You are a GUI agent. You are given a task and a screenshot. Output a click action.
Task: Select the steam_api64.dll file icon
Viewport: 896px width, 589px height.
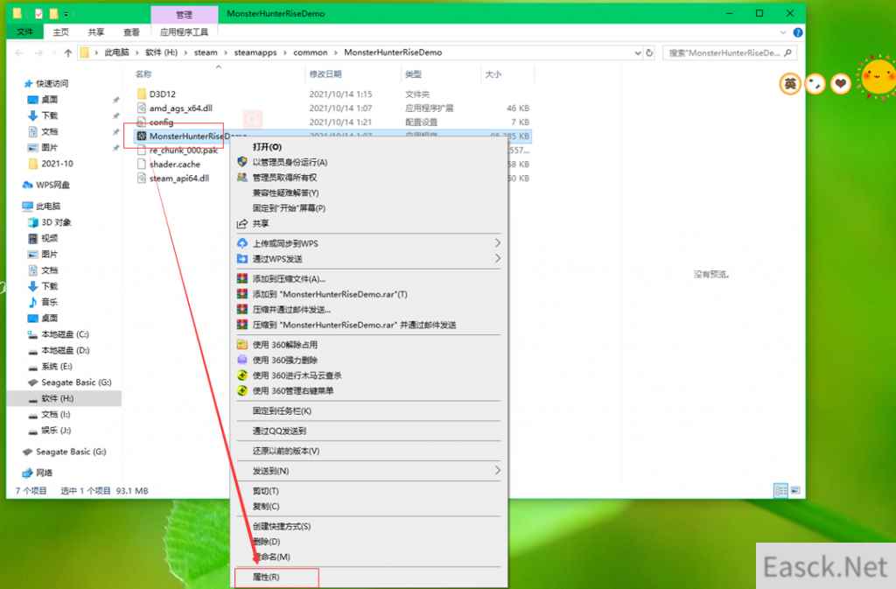click(142, 179)
